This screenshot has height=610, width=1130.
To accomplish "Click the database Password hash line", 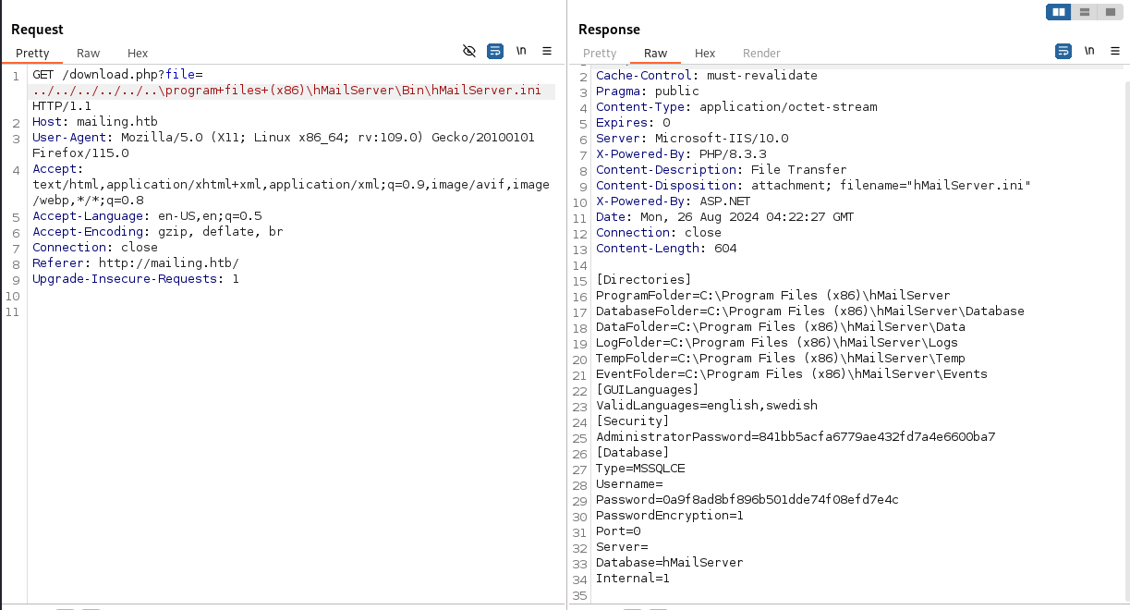I will (x=747, y=500).
